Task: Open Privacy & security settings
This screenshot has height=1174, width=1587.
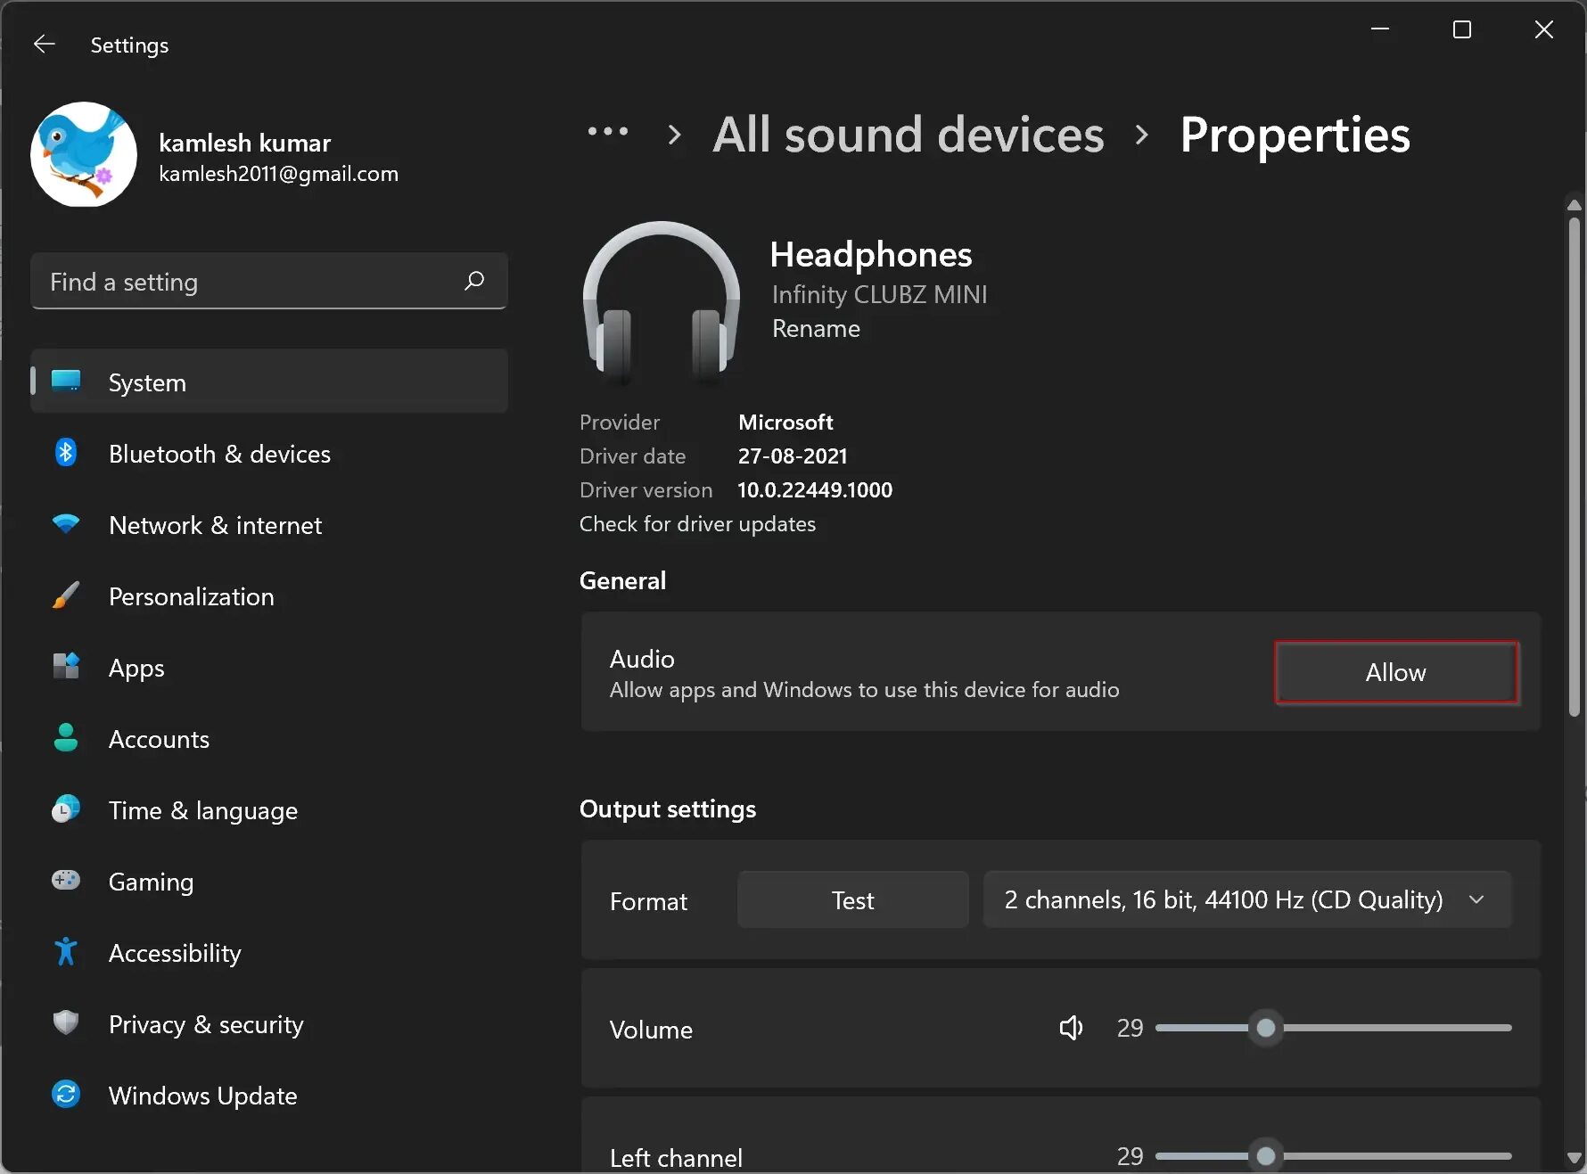Action: tap(269, 1023)
